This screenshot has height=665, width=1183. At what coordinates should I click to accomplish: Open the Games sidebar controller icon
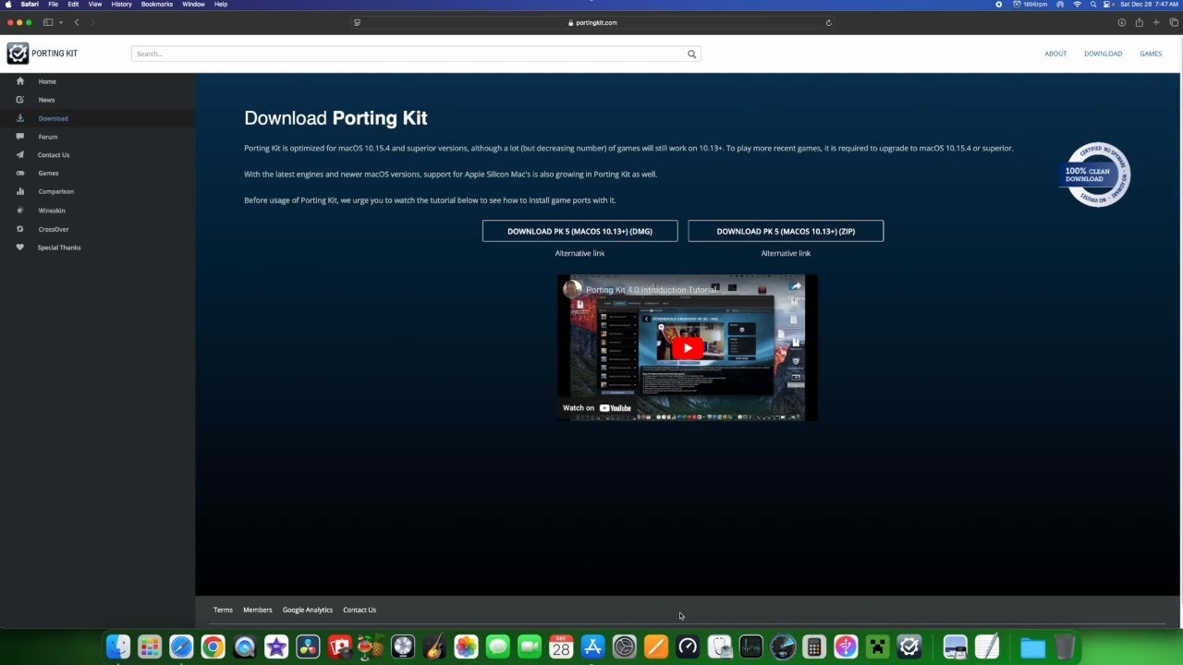20,173
